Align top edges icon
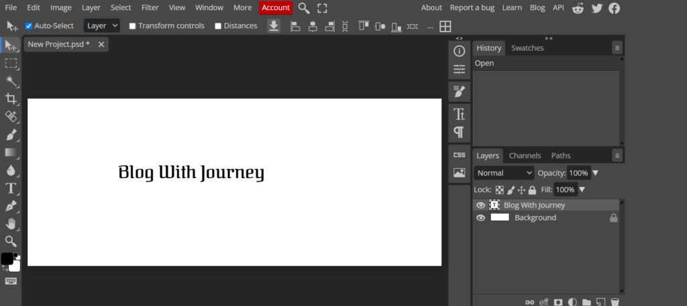The height and width of the screenshot is (306, 687). (364, 26)
